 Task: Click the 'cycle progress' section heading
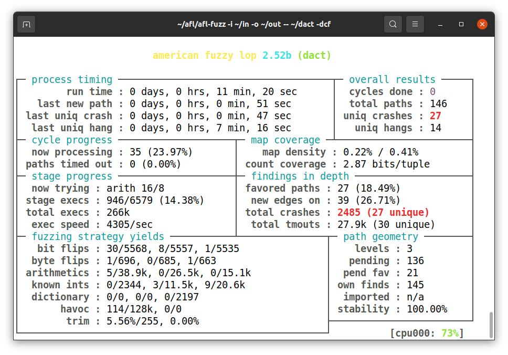tap(72, 140)
